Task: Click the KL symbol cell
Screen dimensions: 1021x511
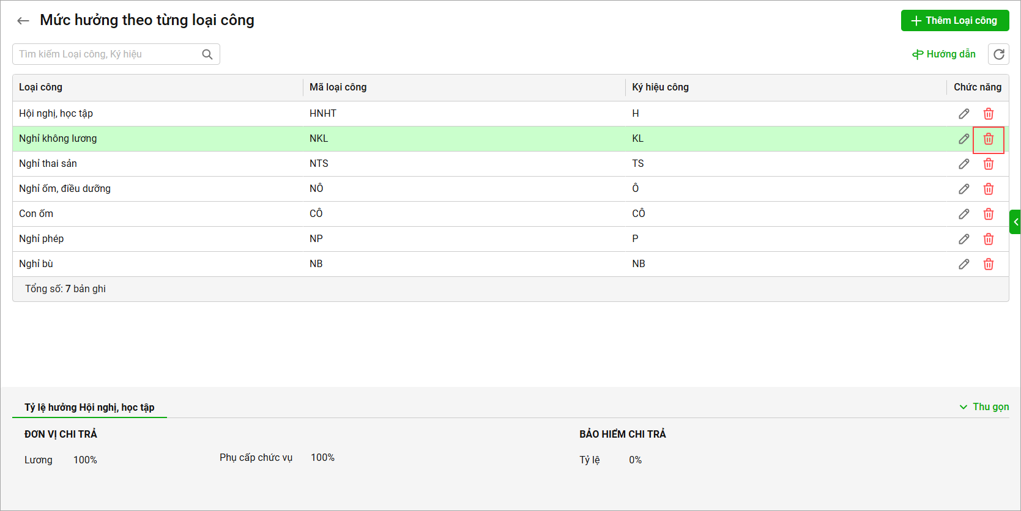Action: pyautogui.click(x=638, y=139)
